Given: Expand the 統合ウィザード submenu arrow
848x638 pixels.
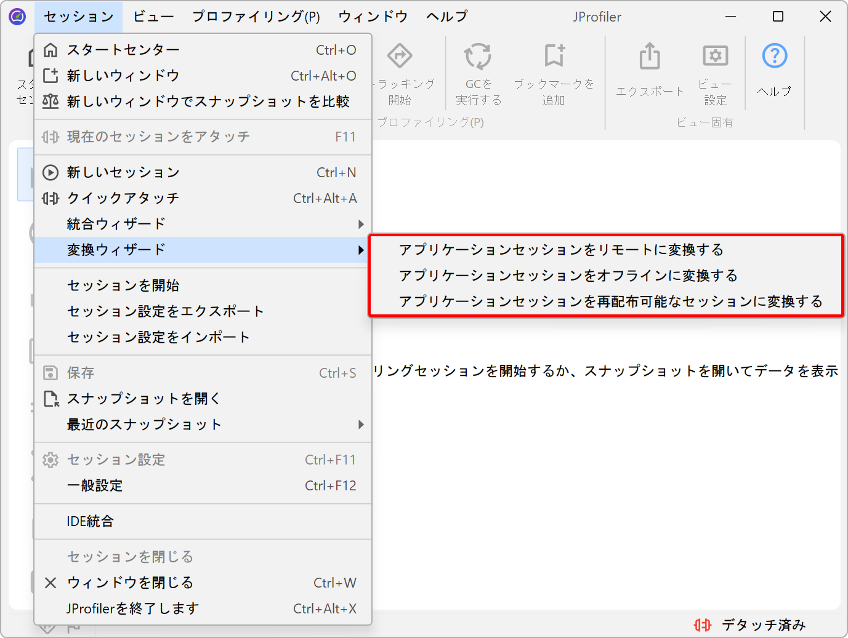Looking at the screenshot, I should (361, 225).
